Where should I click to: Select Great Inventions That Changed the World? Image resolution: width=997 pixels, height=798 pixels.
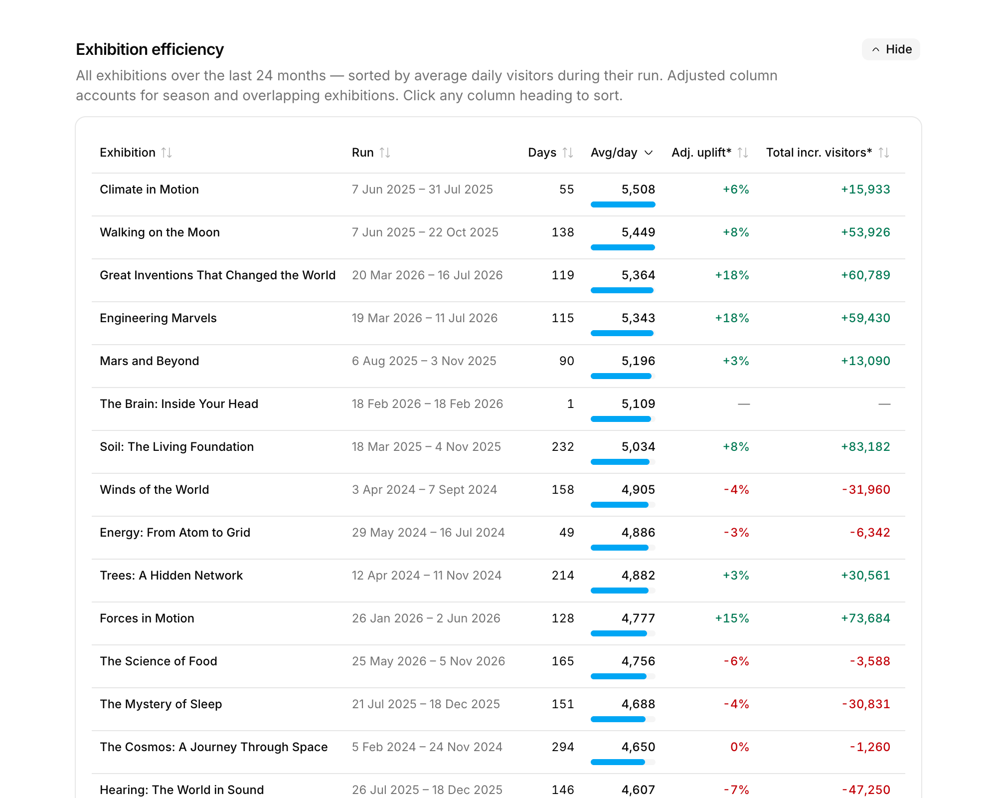point(217,275)
